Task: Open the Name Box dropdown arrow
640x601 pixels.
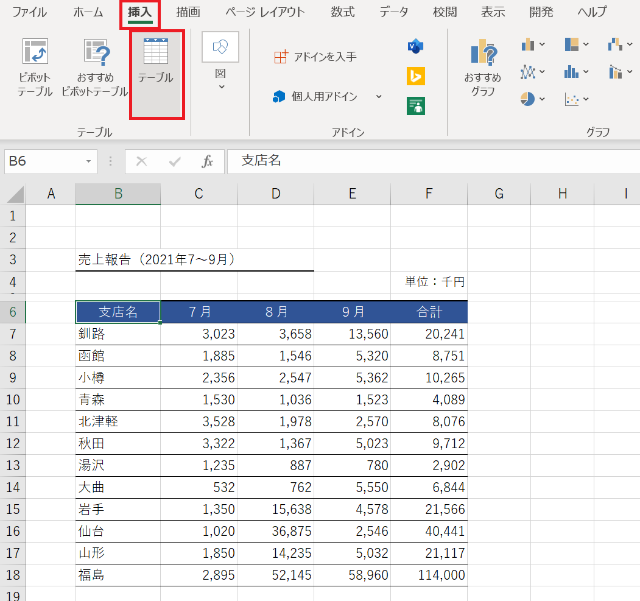Action: 88,161
